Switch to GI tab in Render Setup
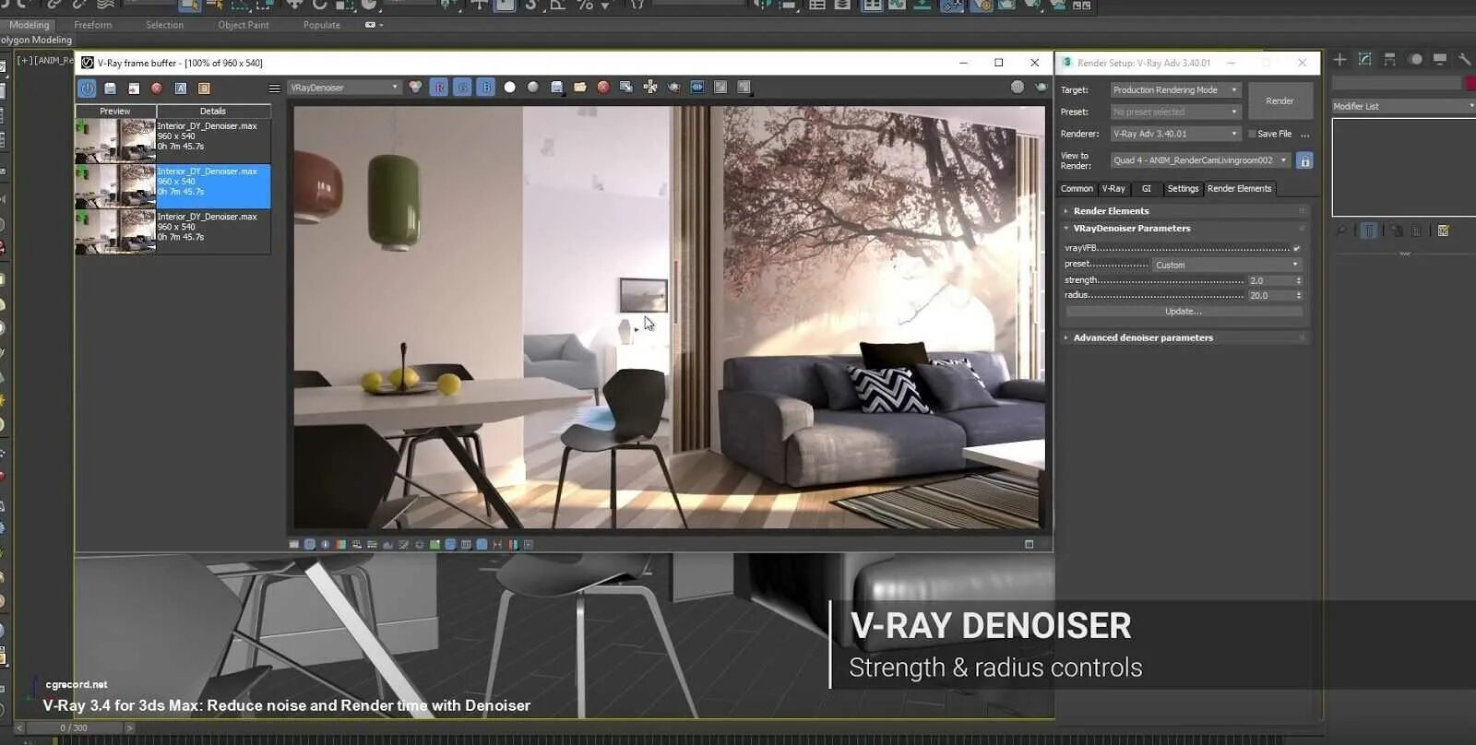The width and height of the screenshot is (1476, 745). tap(1147, 189)
